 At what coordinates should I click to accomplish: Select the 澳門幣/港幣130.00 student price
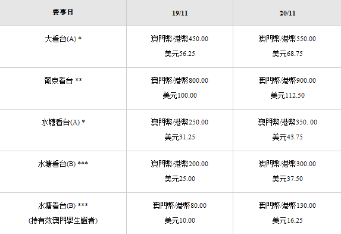287,205
